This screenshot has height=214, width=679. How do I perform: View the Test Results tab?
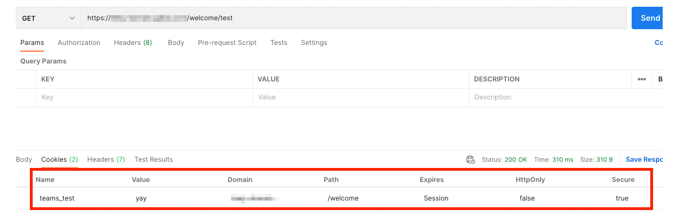point(153,160)
